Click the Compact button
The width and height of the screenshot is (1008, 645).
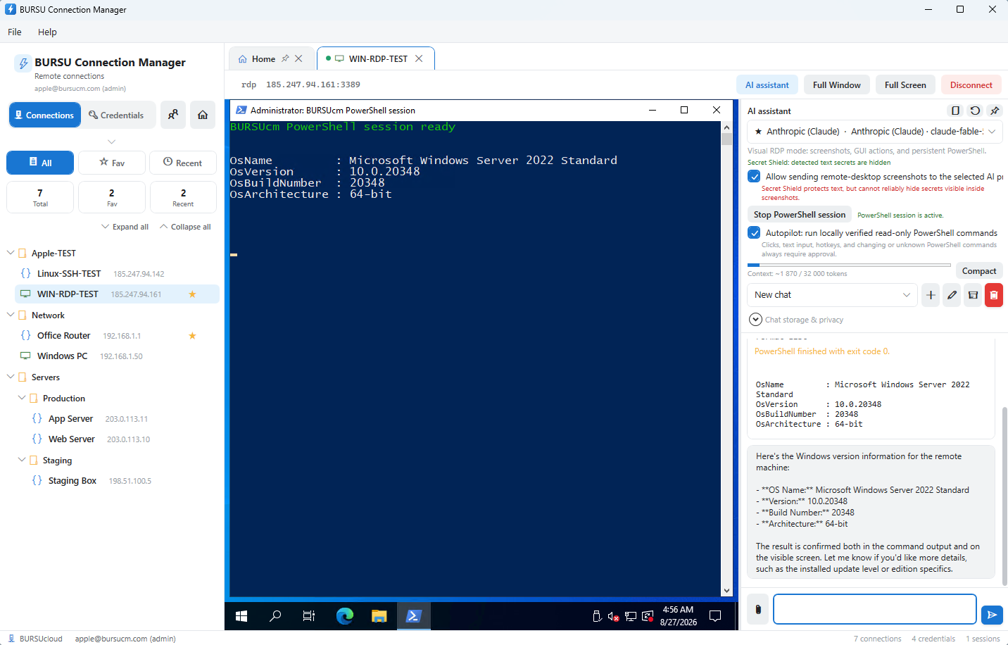pos(979,271)
